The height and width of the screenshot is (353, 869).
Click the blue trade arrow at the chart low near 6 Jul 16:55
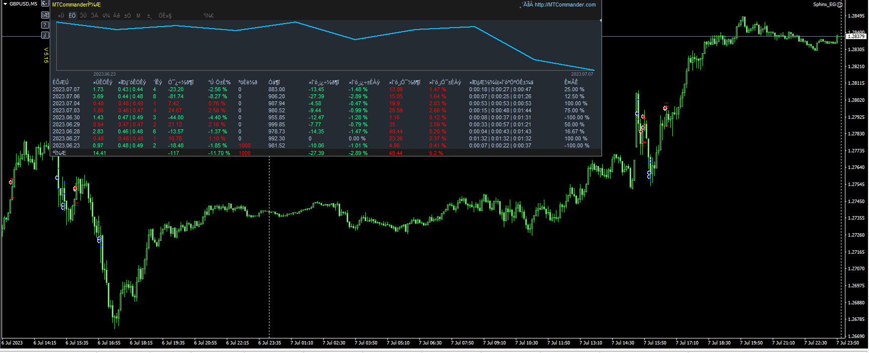pos(99,241)
